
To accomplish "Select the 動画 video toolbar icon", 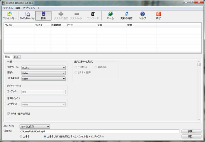I will (x=43, y=15).
